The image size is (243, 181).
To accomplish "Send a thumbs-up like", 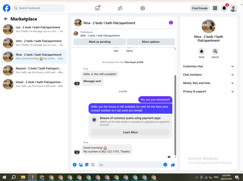I will click(173, 165).
